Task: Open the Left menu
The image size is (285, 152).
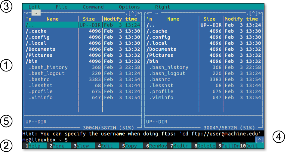Action: click(x=34, y=7)
